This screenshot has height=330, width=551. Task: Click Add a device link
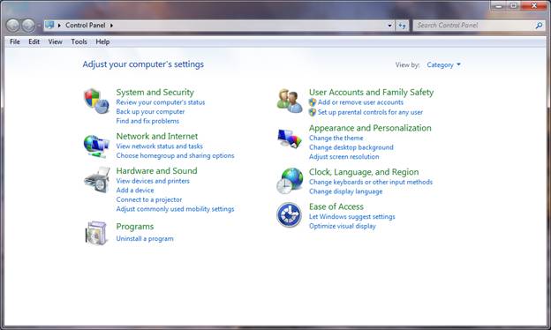point(135,191)
